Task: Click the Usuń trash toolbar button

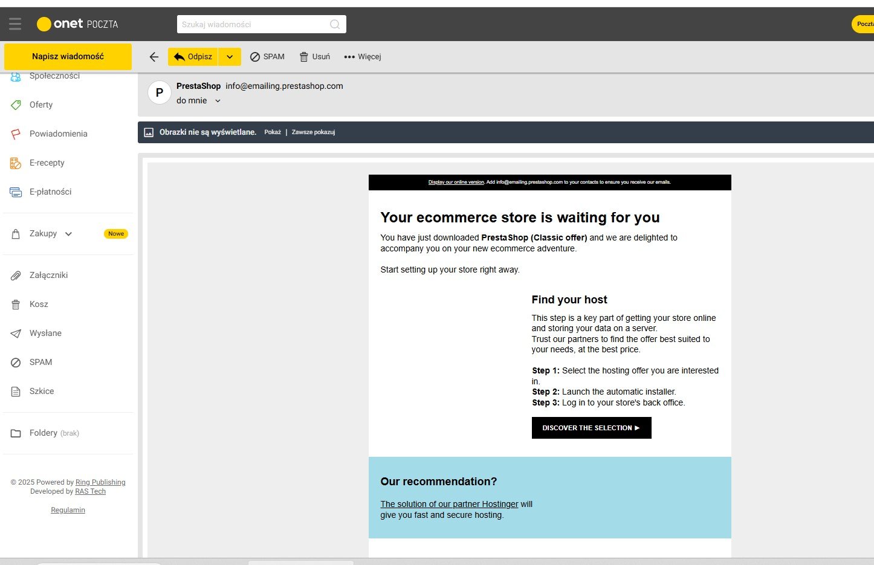Action: [x=315, y=57]
